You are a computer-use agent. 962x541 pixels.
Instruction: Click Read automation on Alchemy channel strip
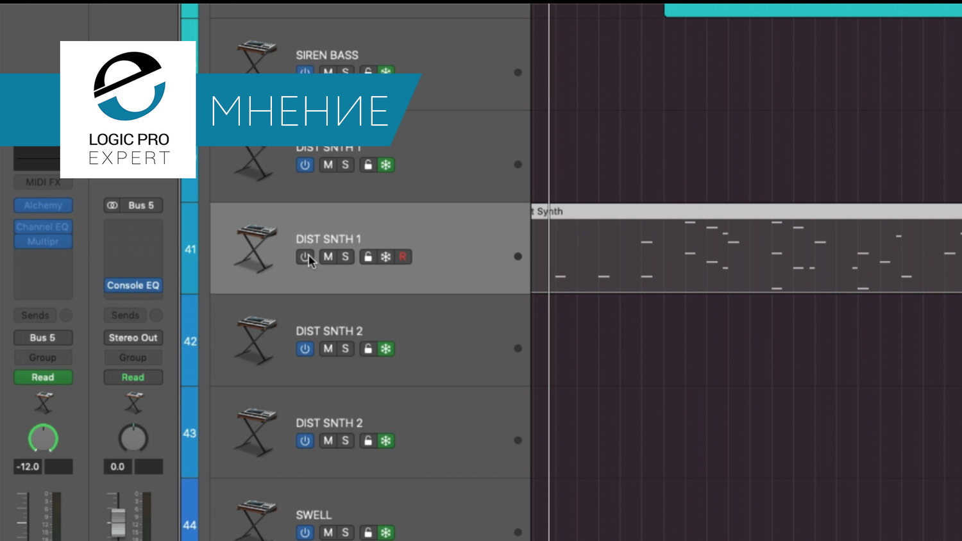tap(43, 378)
